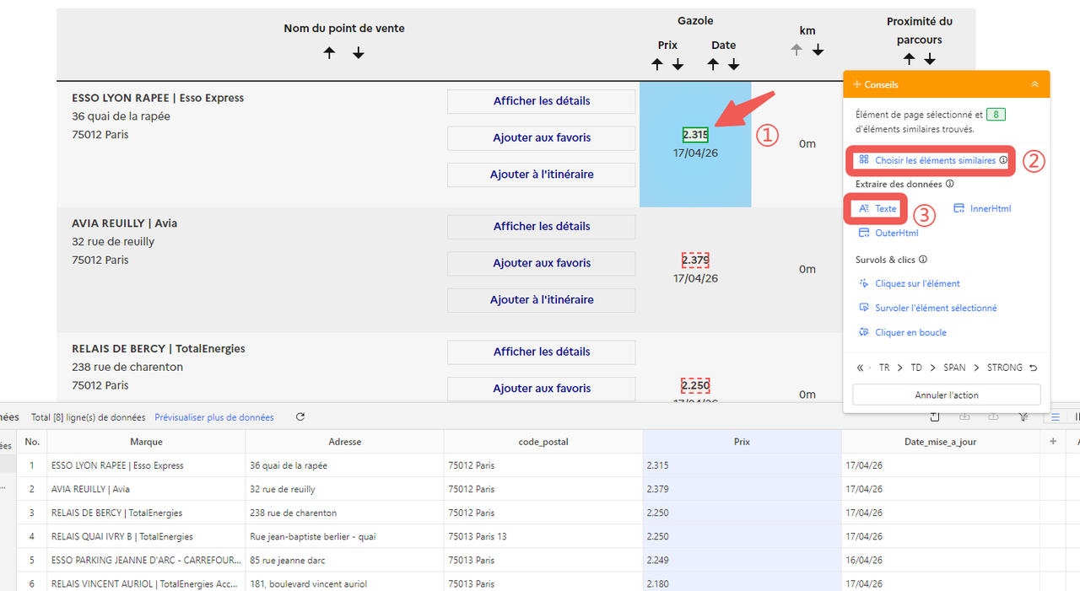Select list view toggle above data table
The width and height of the screenshot is (1080, 591).
(x=1055, y=417)
